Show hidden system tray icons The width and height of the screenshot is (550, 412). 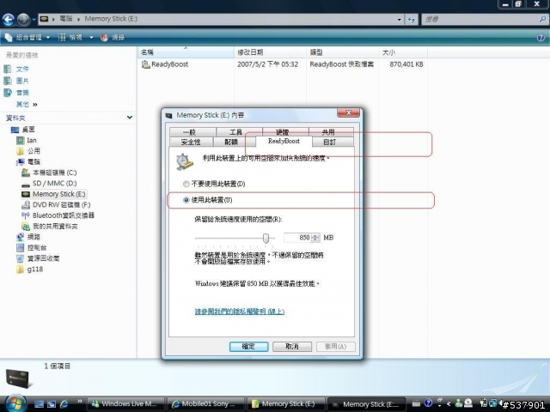[449, 404]
